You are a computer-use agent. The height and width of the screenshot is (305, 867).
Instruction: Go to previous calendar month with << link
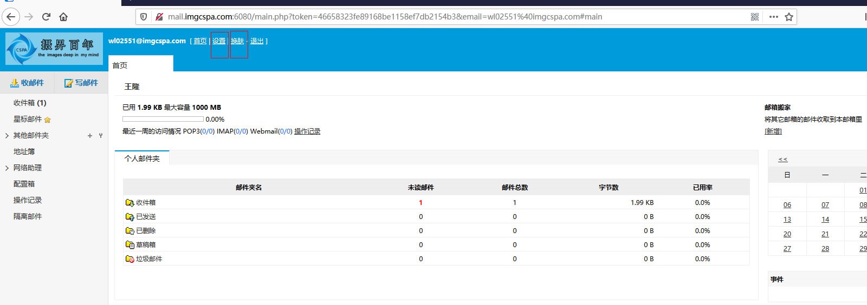[782, 160]
